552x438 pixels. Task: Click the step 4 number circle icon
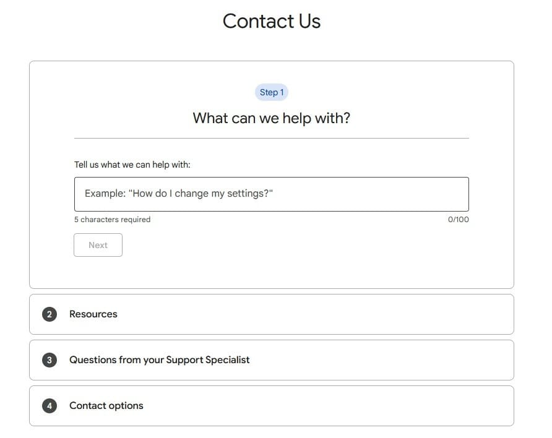coord(50,406)
